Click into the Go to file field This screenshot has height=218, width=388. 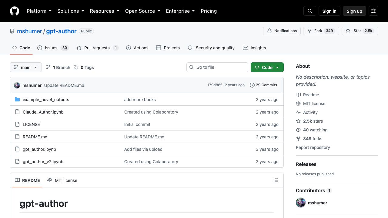(x=217, y=67)
